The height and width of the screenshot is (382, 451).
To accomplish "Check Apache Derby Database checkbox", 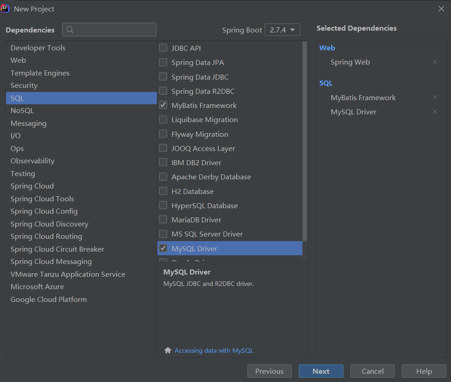I will [x=163, y=177].
